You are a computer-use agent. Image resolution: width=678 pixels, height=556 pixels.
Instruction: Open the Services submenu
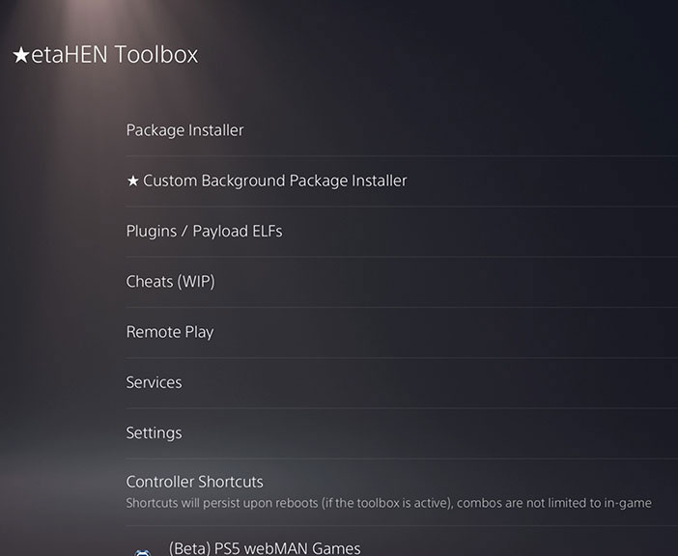click(x=402, y=383)
